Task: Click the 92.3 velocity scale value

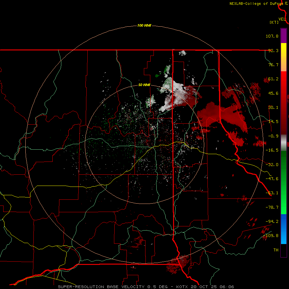Action: pyautogui.click(x=273, y=50)
